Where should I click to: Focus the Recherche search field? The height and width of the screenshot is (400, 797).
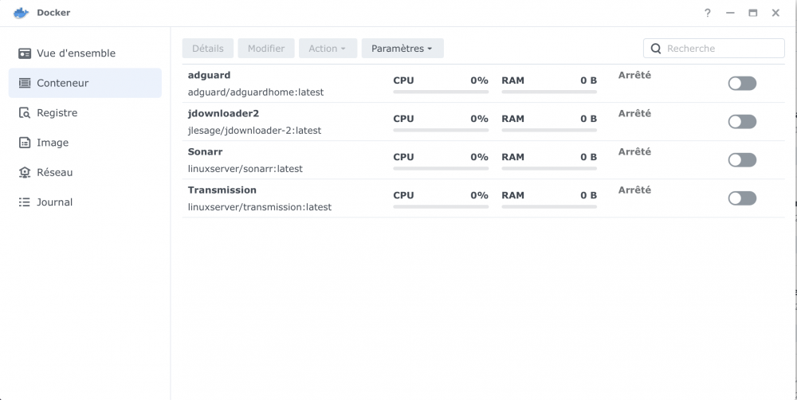721,49
